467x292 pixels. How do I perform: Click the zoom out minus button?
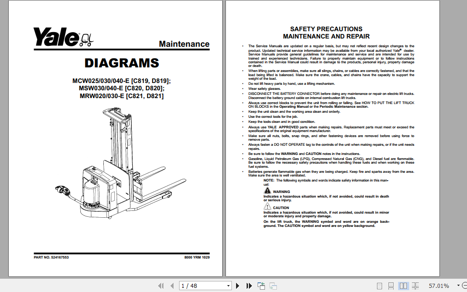click(464, 286)
